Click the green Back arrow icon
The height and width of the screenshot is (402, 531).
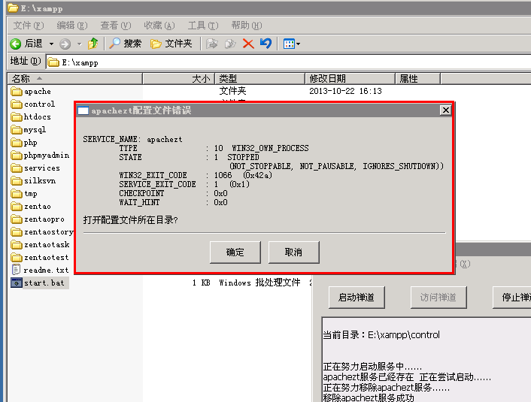coord(16,44)
